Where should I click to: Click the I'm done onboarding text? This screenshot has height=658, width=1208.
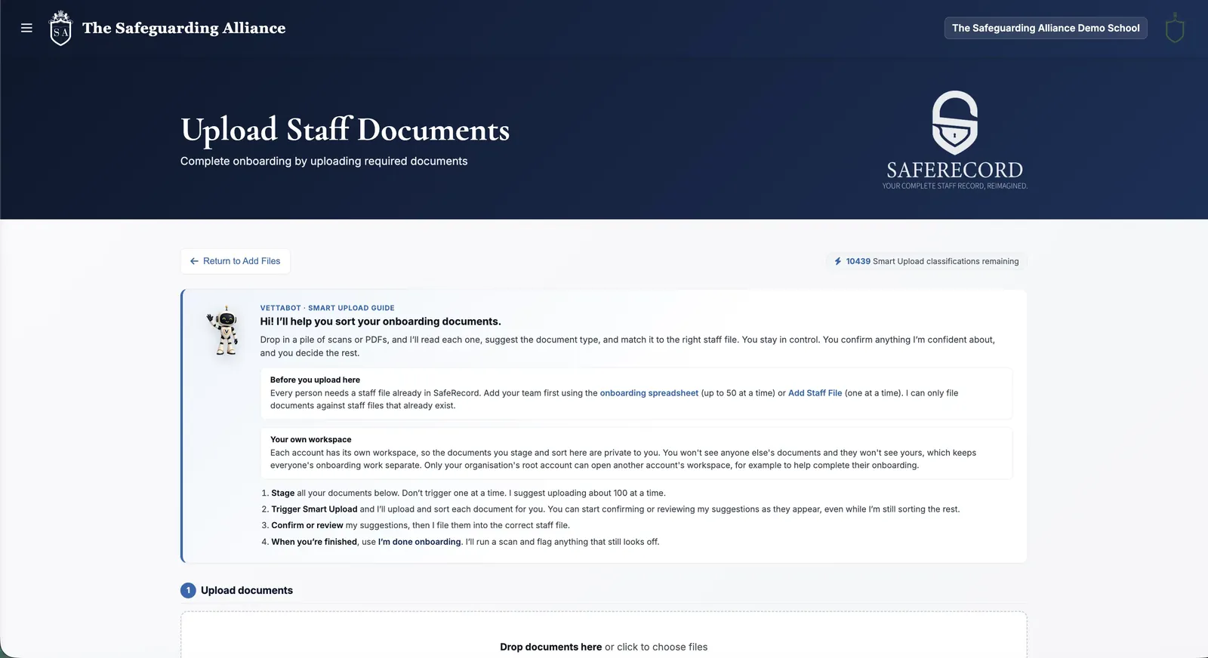420,542
